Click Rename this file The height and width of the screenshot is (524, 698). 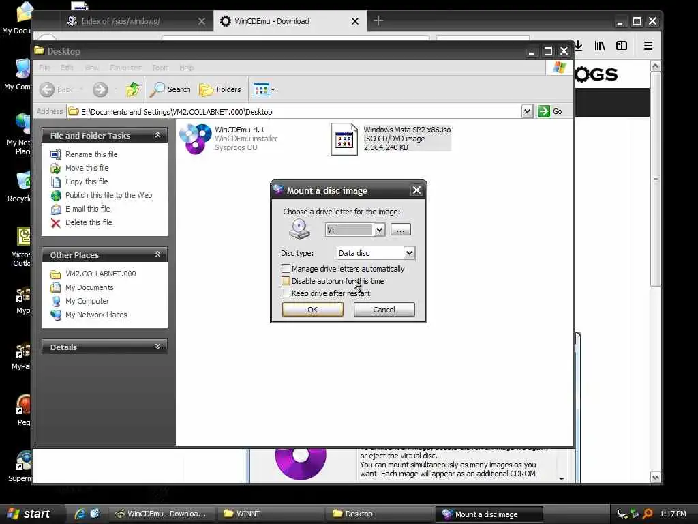91,154
